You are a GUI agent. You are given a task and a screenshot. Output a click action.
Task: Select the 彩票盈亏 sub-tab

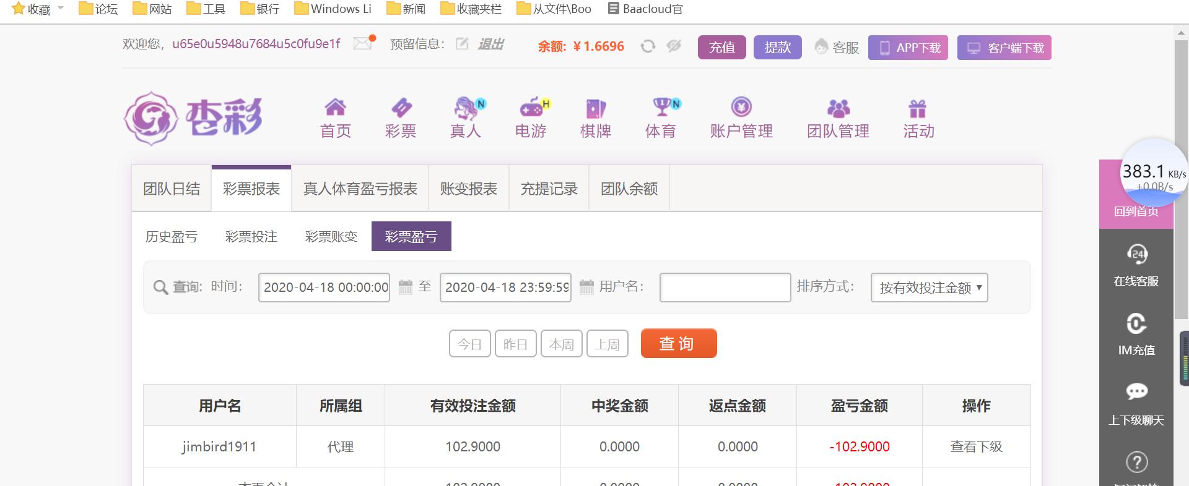click(411, 236)
